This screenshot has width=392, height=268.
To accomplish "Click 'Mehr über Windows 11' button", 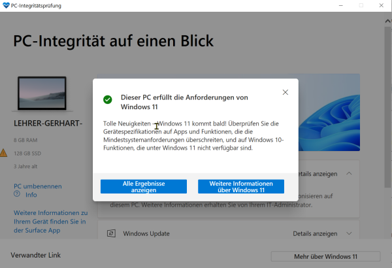I will coord(325,256).
